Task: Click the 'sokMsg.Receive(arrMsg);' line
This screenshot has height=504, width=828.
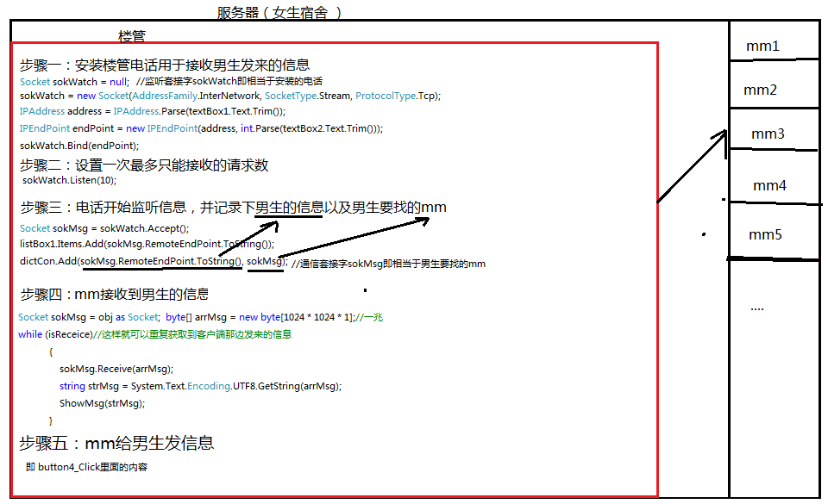Action: tap(116, 369)
